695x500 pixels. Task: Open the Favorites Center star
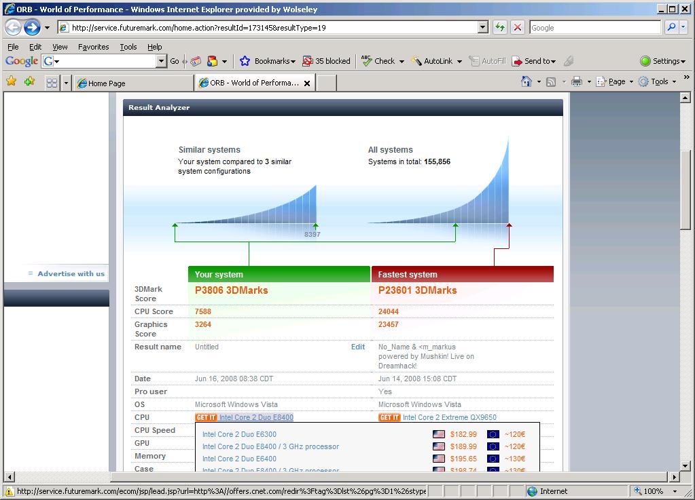12,81
